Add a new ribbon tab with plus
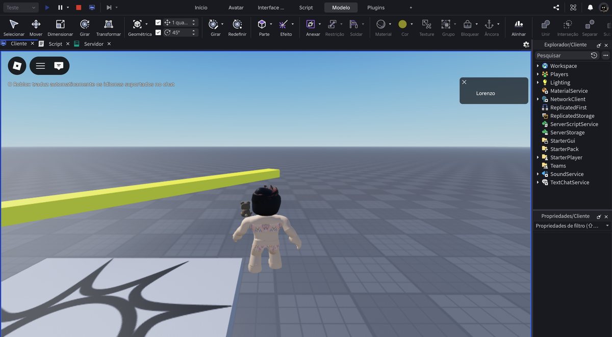 [411, 8]
